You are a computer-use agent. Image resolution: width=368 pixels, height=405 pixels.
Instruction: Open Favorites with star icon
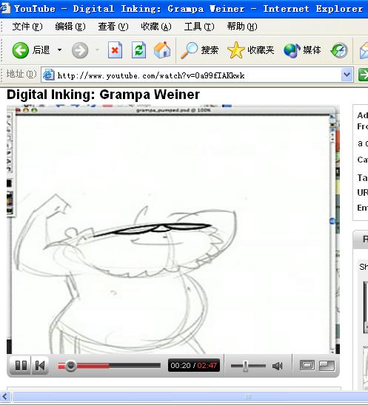tap(250, 50)
